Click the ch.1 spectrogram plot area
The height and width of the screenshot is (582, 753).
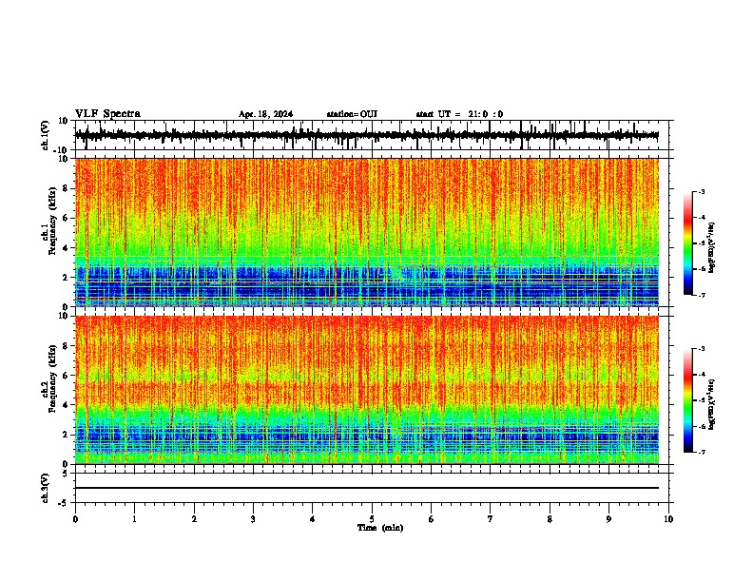point(367,232)
